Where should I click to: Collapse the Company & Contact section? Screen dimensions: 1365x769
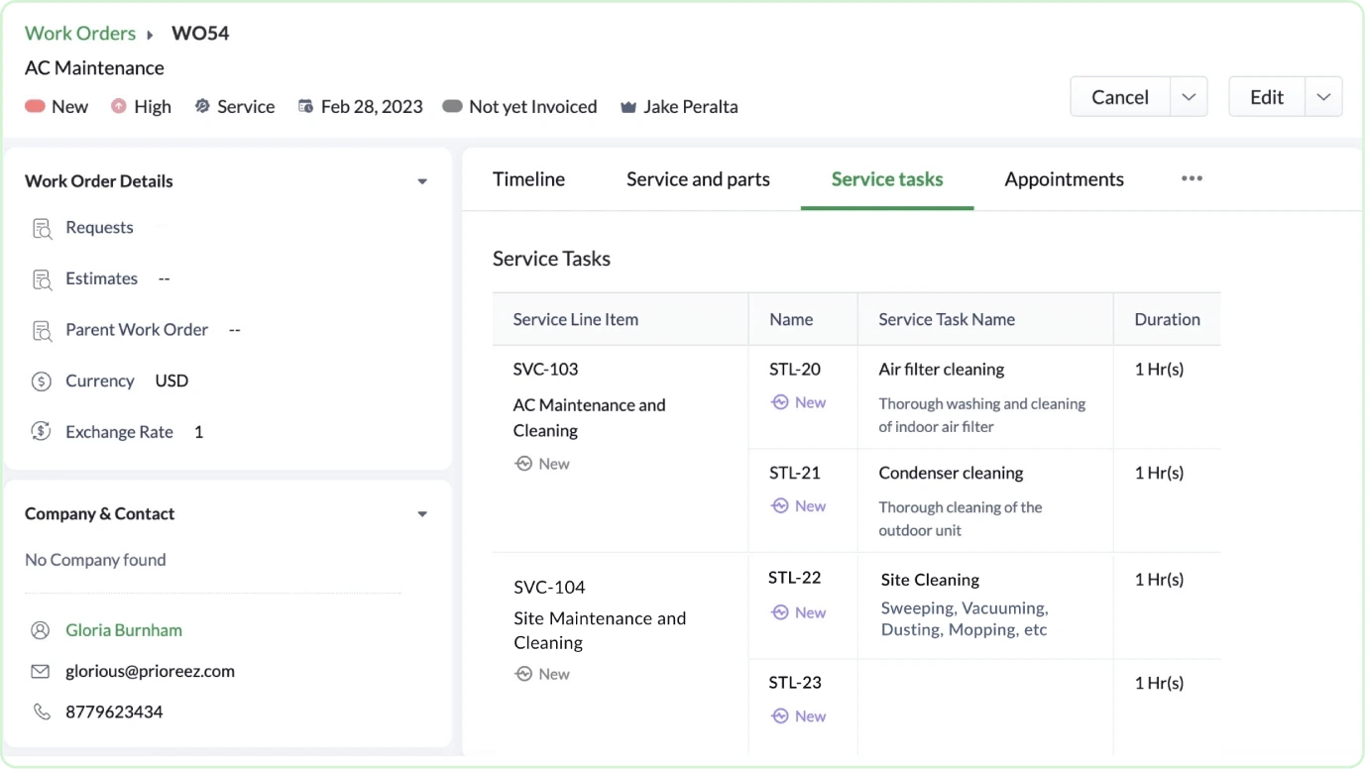click(x=422, y=514)
